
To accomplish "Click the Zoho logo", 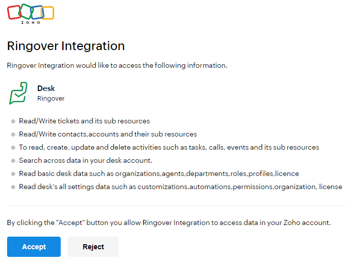I will [31, 14].
